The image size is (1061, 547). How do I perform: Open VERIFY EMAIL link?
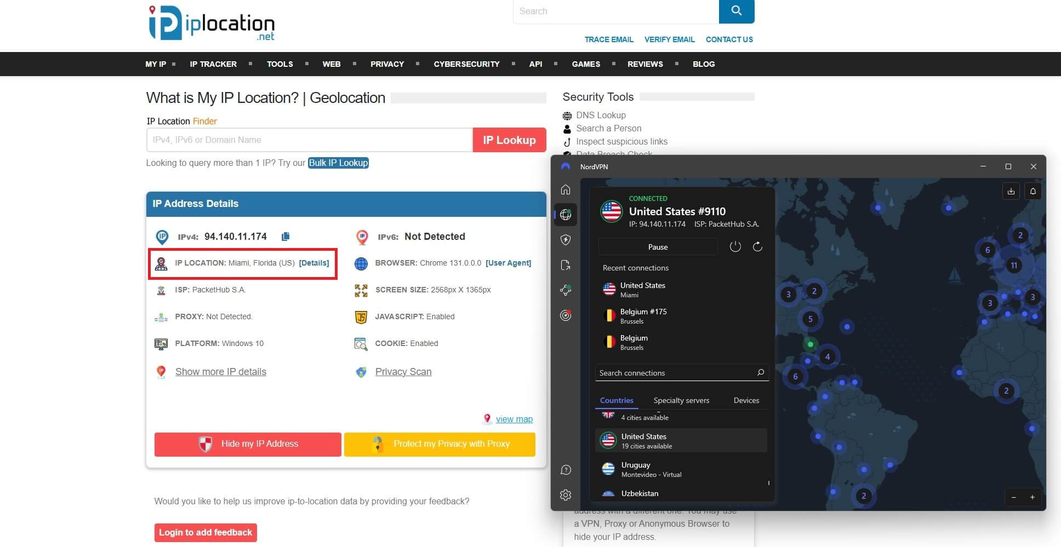(x=670, y=39)
